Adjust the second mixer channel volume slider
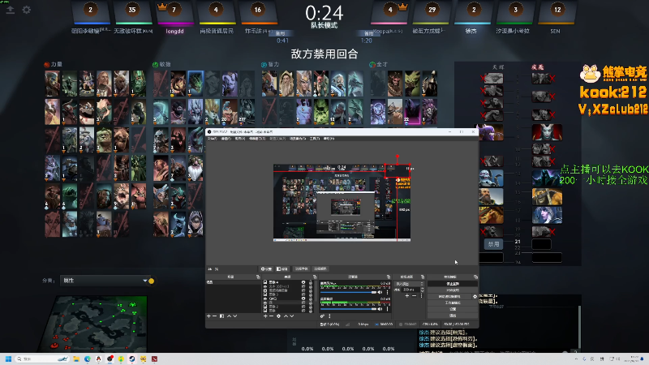Screen dimensions: 649x365 point(348,309)
